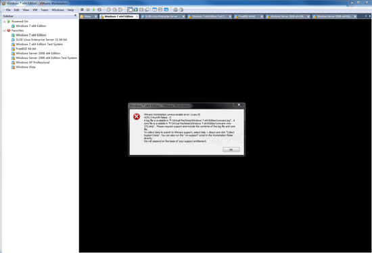Open the VM menu
This screenshot has width=372, height=253.
click(x=35, y=10)
